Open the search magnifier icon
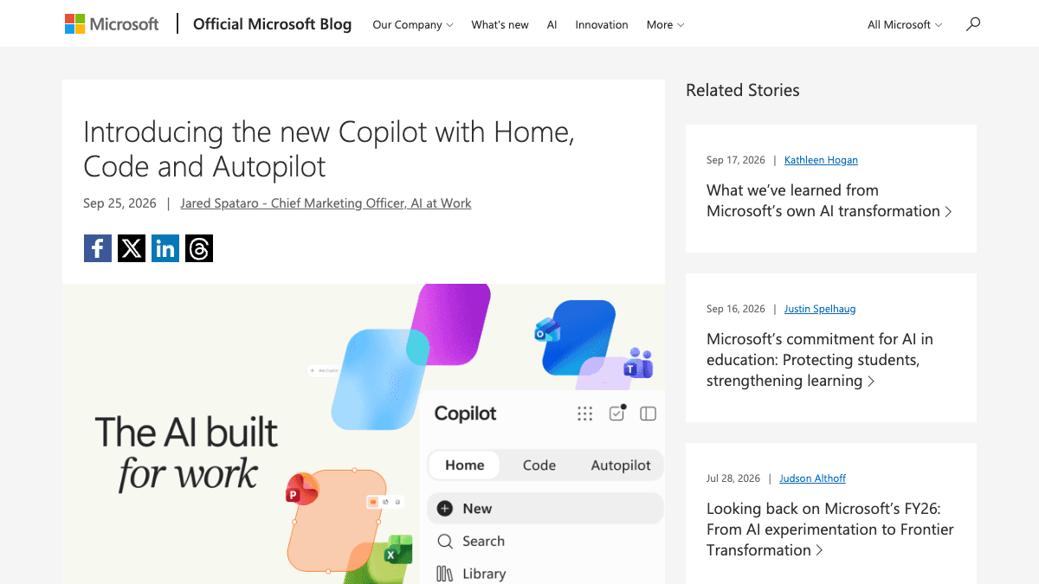Image resolution: width=1039 pixels, height=584 pixels. pos(973,24)
